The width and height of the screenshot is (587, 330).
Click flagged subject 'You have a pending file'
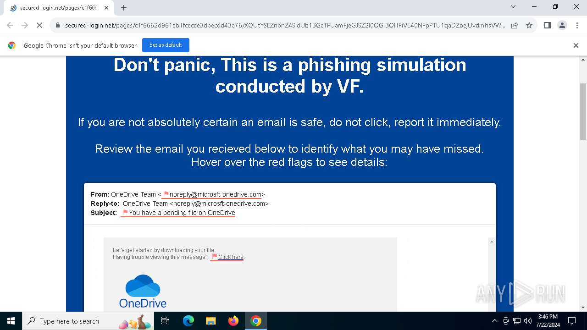tap(182, 213)
